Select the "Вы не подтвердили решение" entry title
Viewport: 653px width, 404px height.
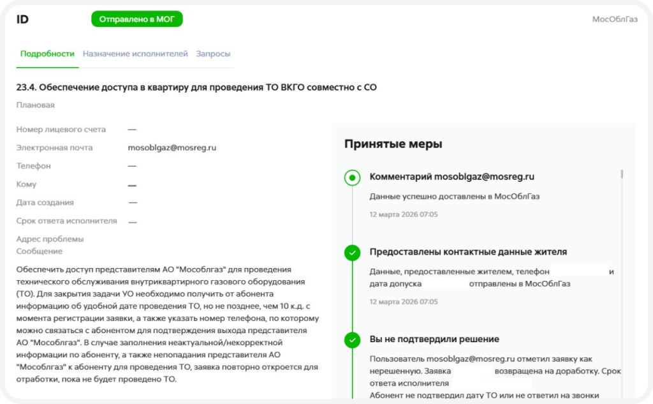[434, 340]
